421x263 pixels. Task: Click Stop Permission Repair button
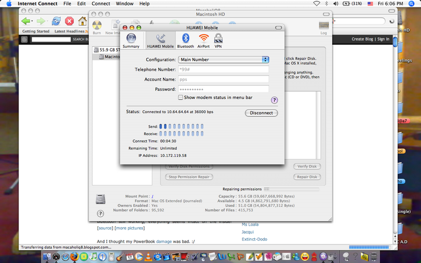tap(189, 177)
